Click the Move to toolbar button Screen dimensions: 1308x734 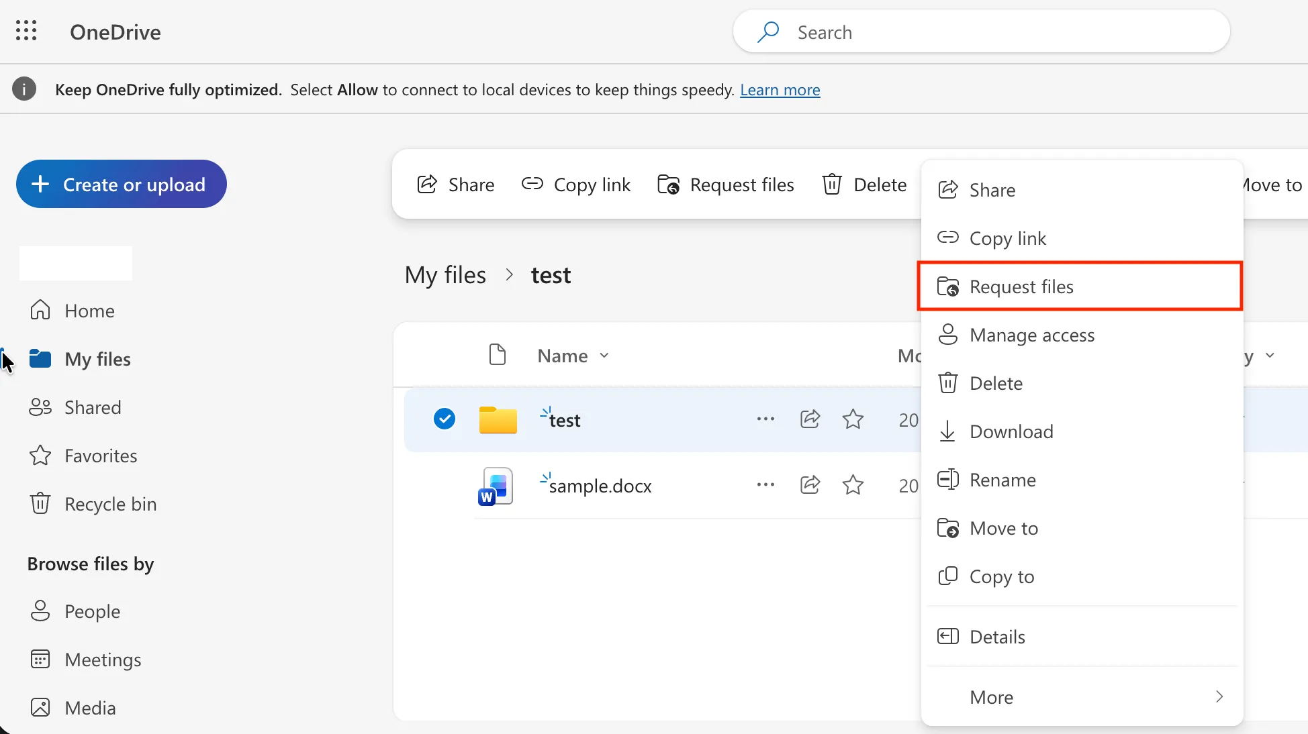[1272, 184]
